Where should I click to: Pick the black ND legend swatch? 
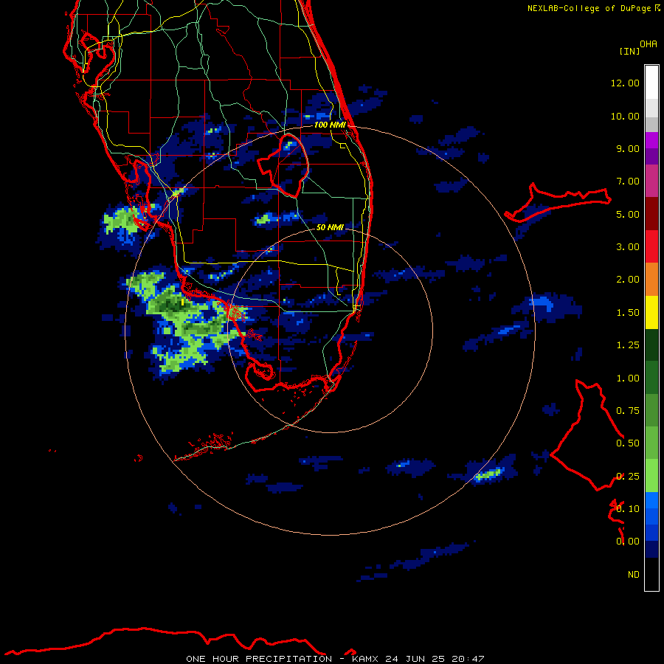click(651, 574)
